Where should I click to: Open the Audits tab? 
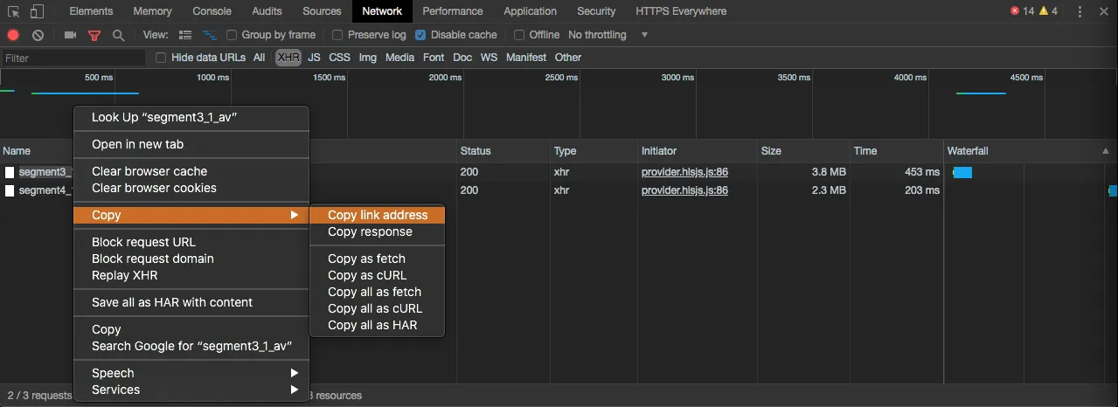[x=267, y=11]
